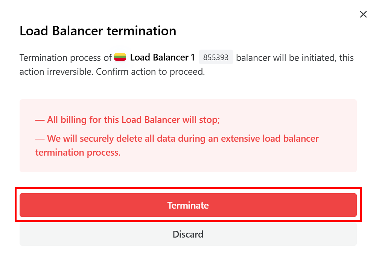The height and width of the screenshot is (265, 376).
Task: Click the "We will securely delete" warning line
Action: click(177, 138)
